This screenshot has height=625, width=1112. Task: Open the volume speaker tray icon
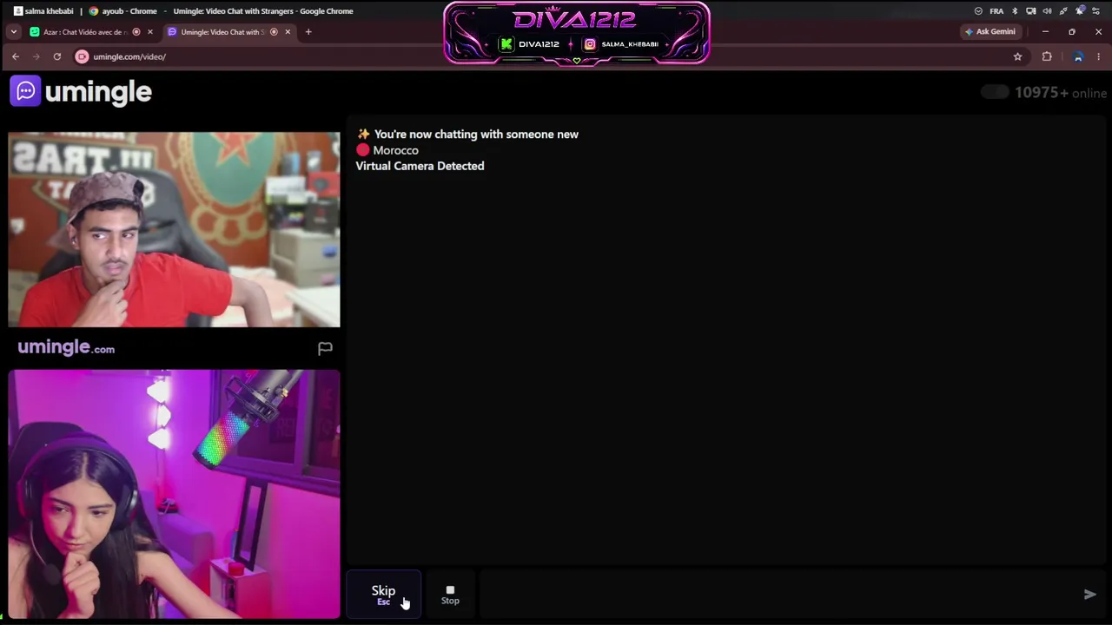[1047, 11]
